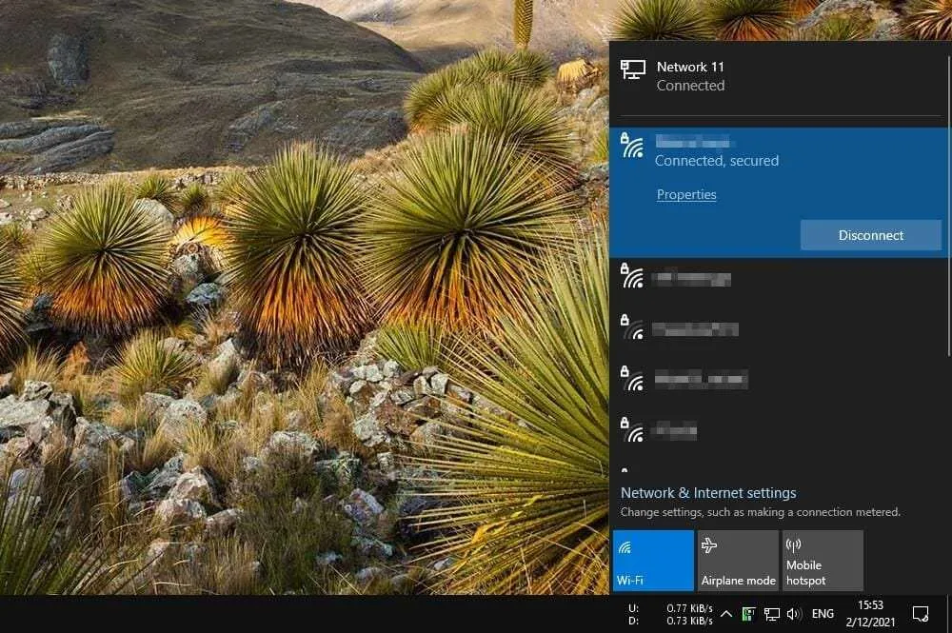Open Properties link of connected network
This screenshot has width=952, height=633.
(x=686, y=194)
